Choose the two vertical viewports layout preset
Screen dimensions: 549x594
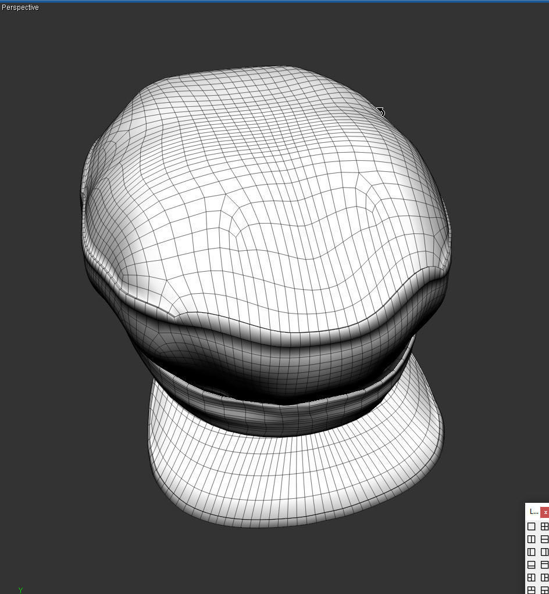pos(531,539)
